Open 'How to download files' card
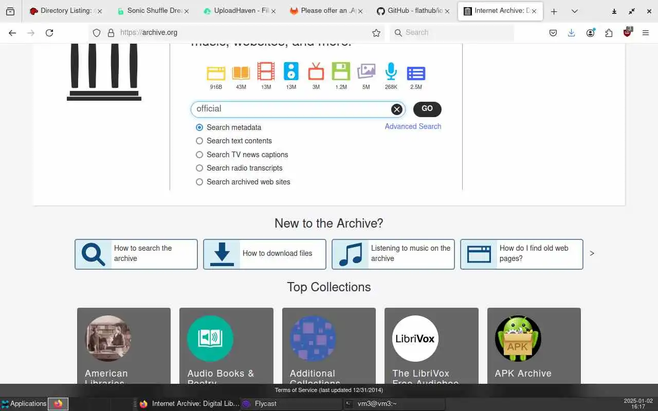The width and height of the screenshot is (658, 411). (x=265, y=254)
